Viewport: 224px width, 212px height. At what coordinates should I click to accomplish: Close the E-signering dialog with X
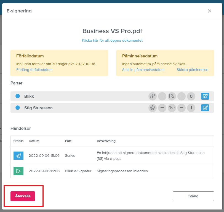pyautogui.click(x=209, y=11)
